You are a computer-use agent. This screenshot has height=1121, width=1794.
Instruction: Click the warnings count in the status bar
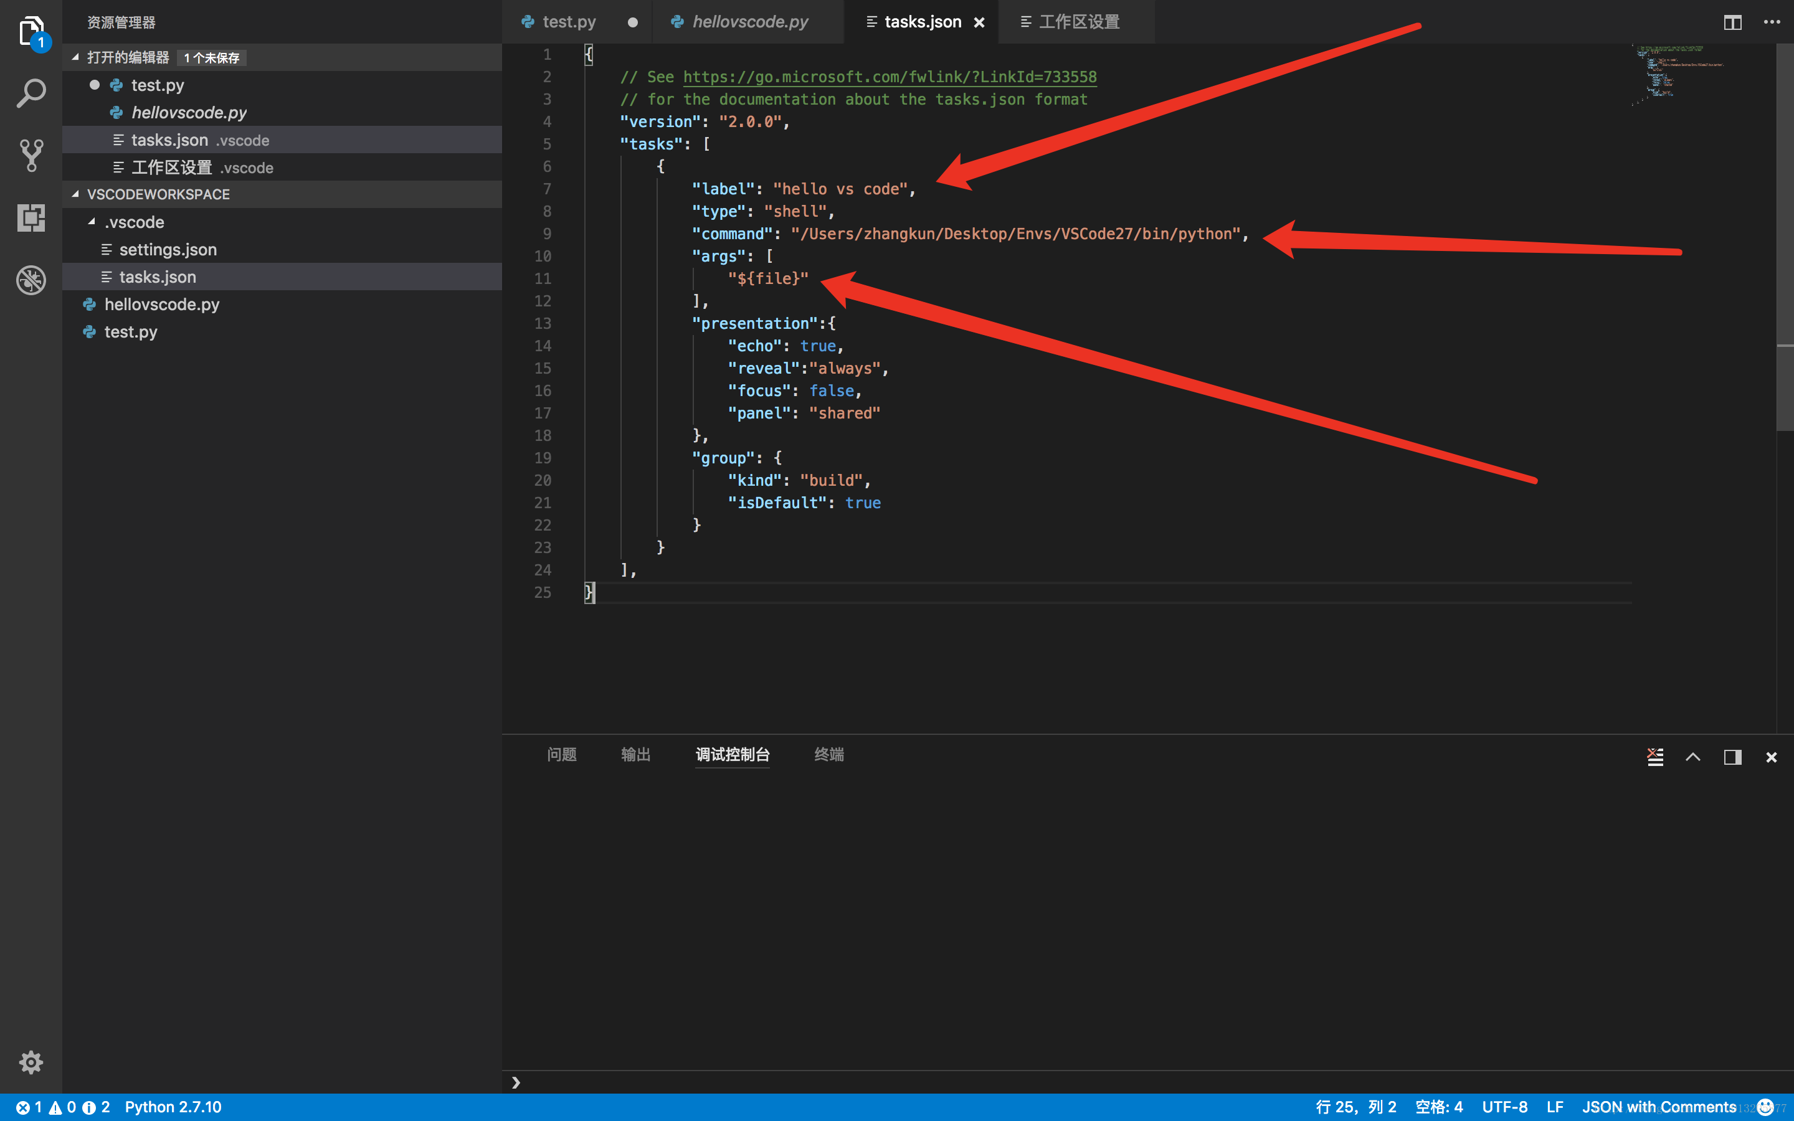(63, 1107)
